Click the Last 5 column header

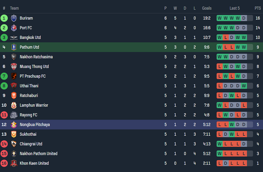pyautogui.click(x=235, y=8)
